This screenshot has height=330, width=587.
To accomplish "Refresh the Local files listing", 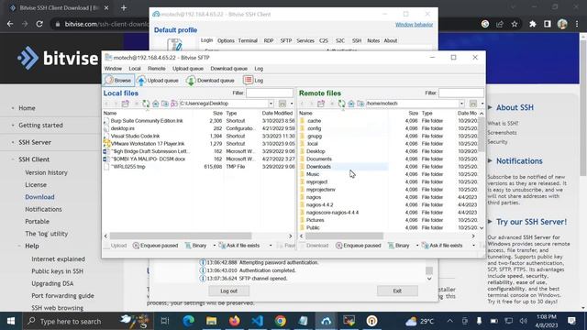I will pyautogui.click(x=146, y=104).
